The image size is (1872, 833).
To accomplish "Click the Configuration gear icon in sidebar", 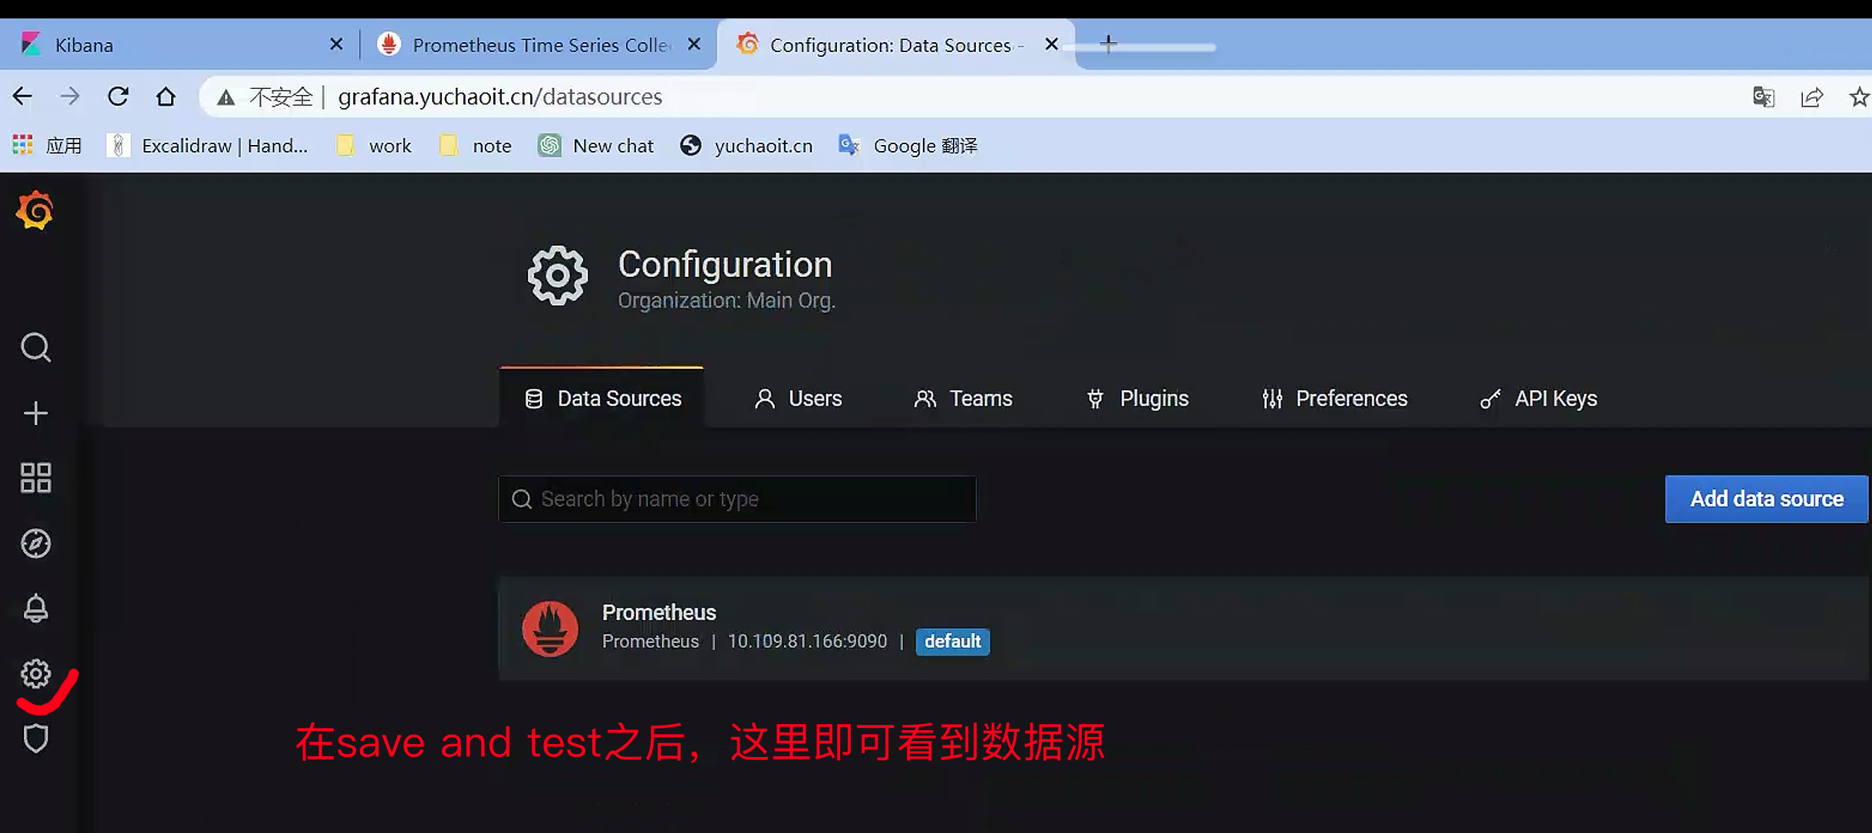I will point(35,673).
